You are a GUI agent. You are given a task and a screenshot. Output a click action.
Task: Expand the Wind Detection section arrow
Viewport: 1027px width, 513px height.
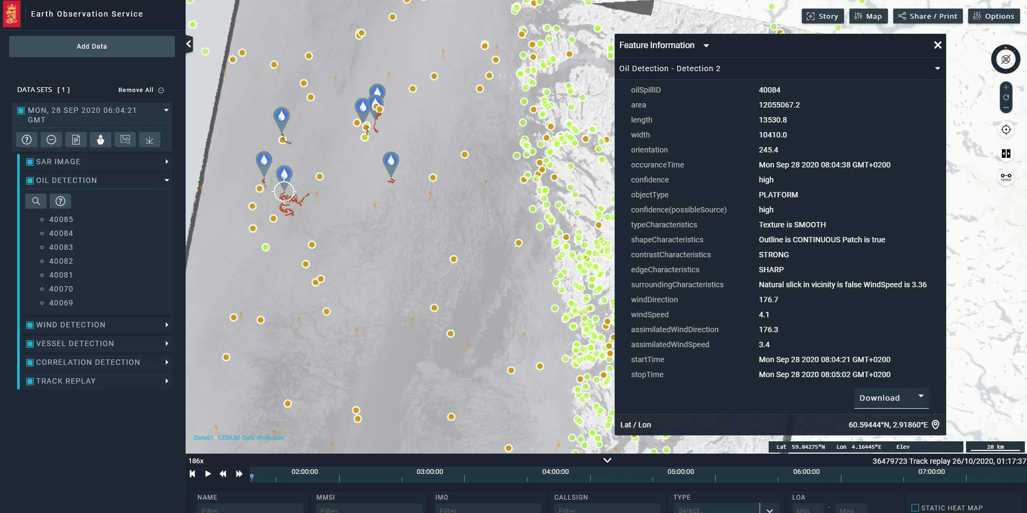[167, 325]
